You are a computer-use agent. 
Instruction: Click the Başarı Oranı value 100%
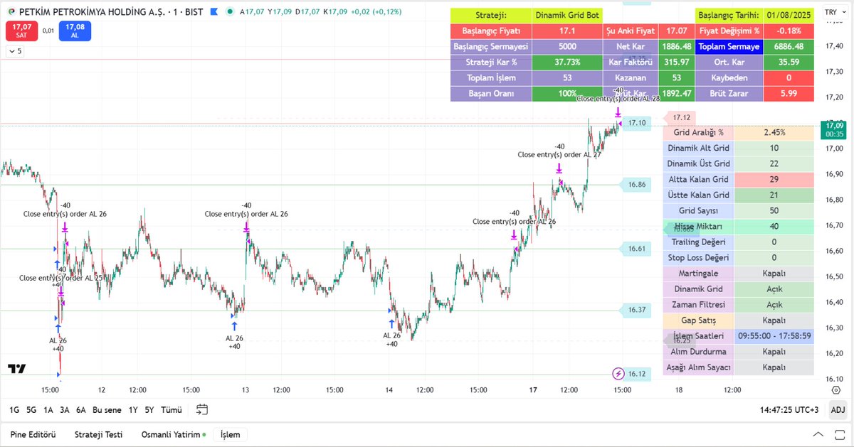pyautogui.click(x=566, y=93)
